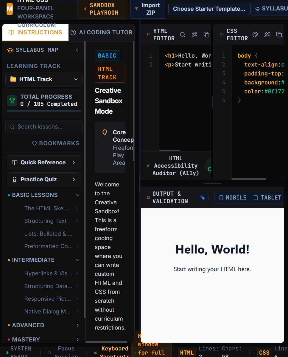Focus the Search lessons field
The height and width of the screenshot is (357, 288).
(44, 126)
